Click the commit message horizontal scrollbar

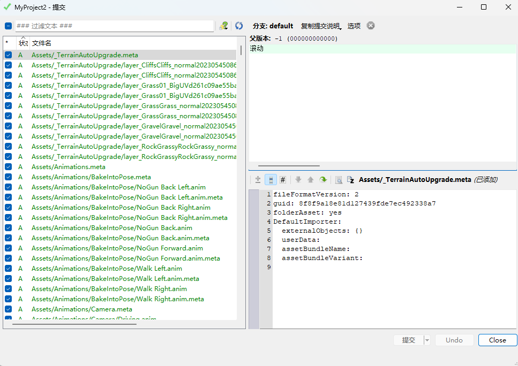click(x=289, y=166)
